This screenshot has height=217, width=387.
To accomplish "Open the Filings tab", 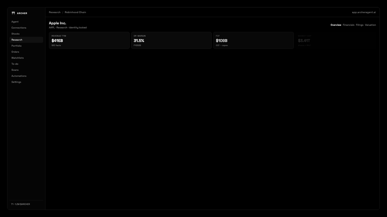I will (360, 25).
